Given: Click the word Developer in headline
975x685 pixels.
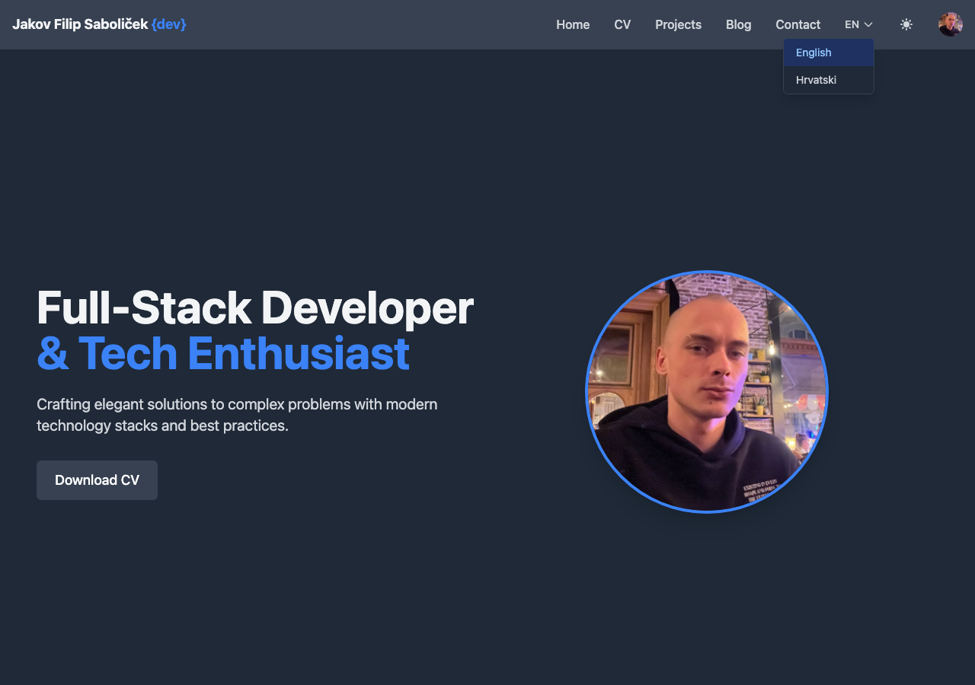Looking at the screenshot, I should [367, 308].
